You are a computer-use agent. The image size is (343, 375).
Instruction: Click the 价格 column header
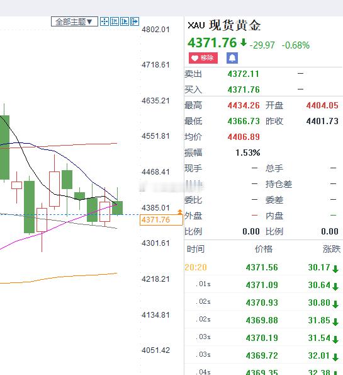pos(264,249)
